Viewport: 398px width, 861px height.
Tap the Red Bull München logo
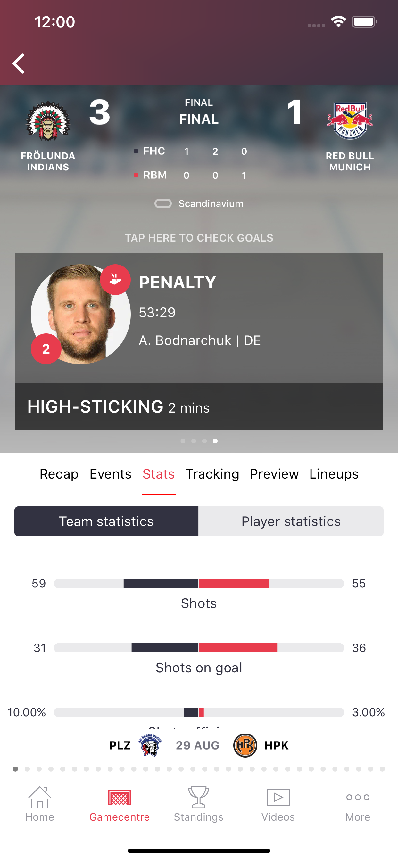pos(350,120)
